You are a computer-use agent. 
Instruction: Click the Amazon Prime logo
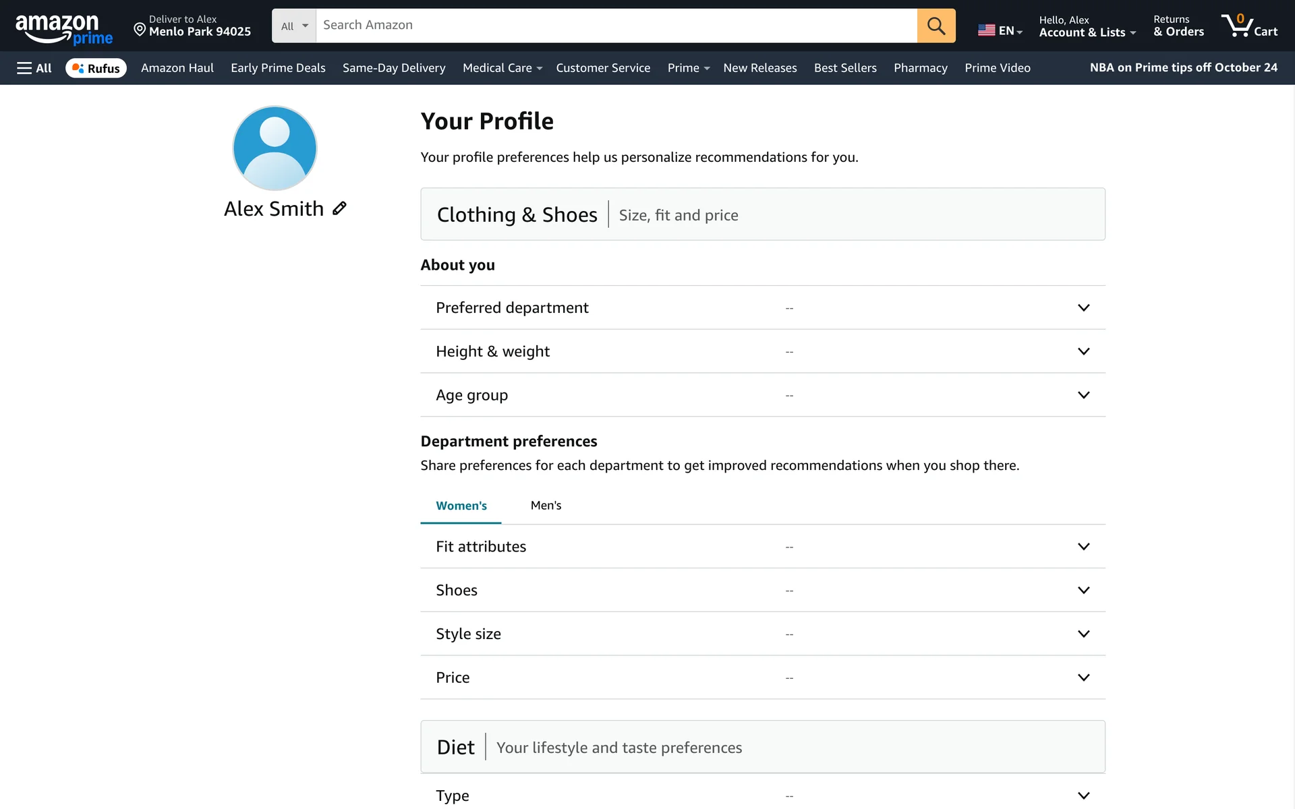coord(63,29)
